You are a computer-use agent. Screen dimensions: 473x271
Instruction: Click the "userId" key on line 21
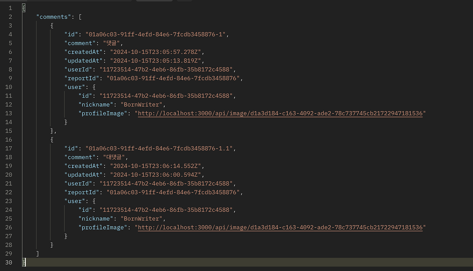point(78,184)
